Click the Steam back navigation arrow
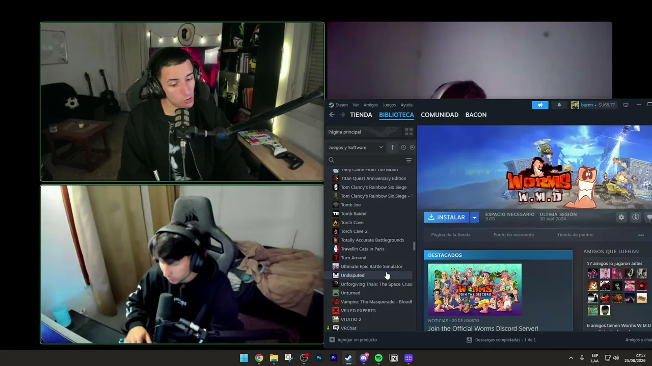The height and width of the screenshot is (366, 652). point(332,115)
